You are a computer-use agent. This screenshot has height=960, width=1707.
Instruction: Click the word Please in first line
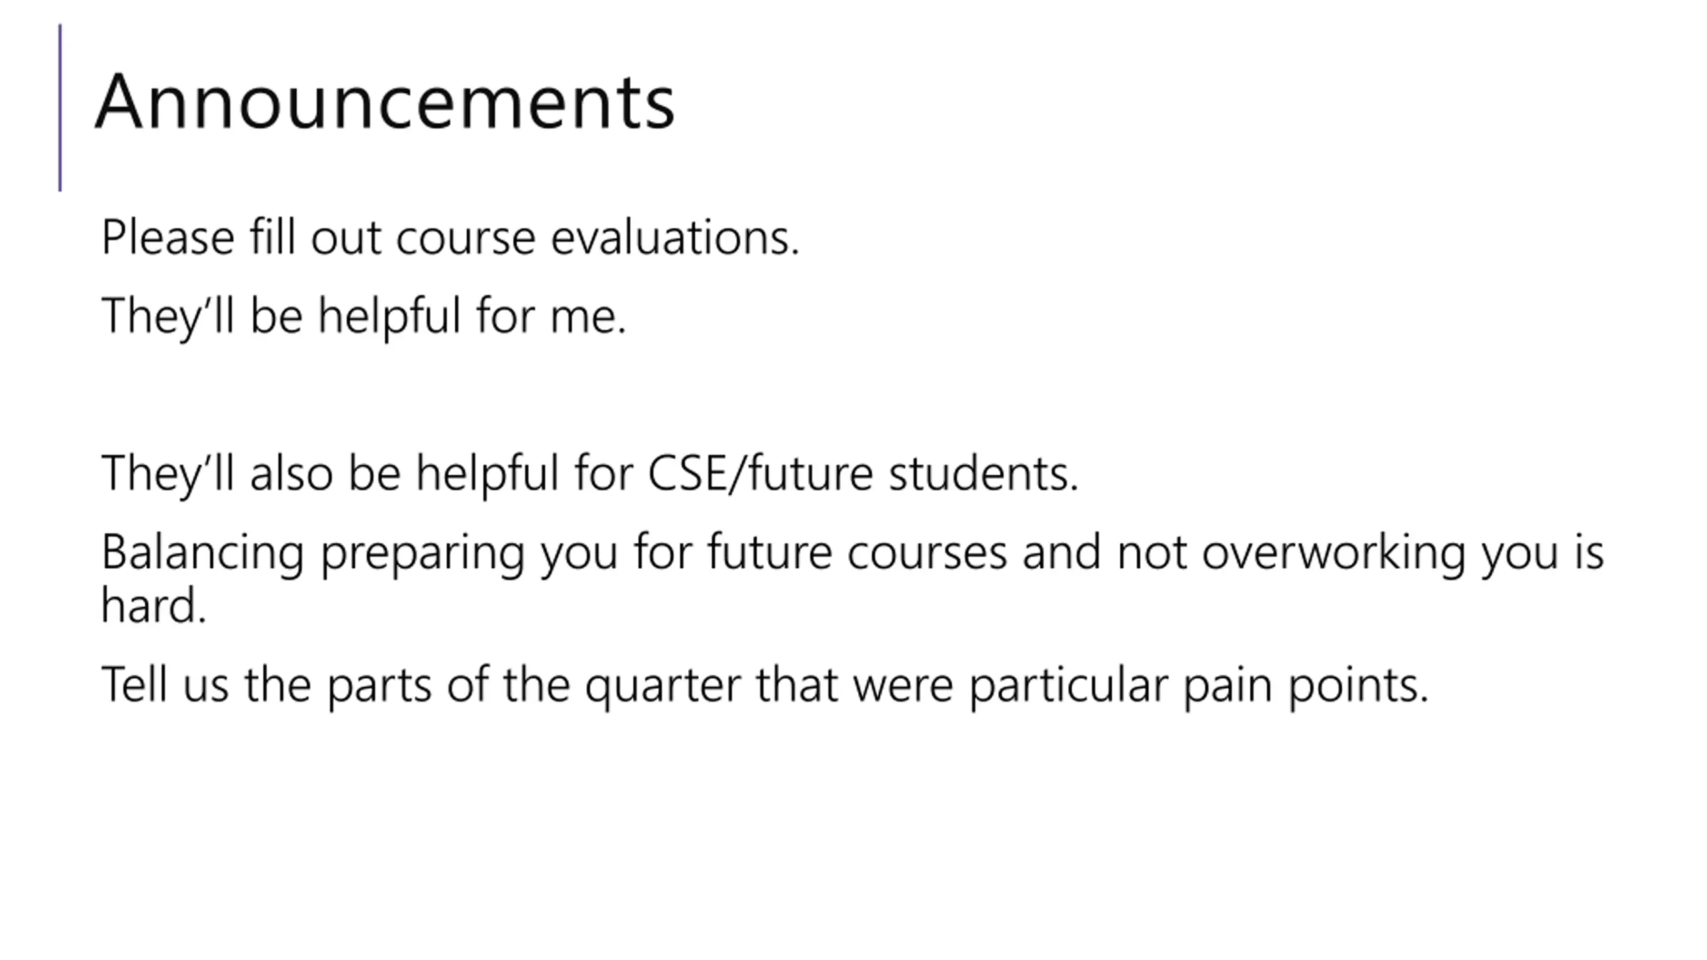click(x=168, y=237)
